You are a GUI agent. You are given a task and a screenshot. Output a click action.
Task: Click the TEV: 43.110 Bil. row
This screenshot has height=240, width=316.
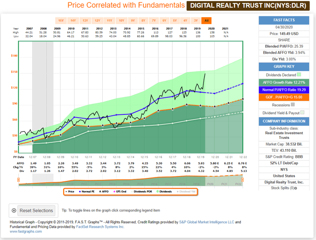click(x=284, y=150)
